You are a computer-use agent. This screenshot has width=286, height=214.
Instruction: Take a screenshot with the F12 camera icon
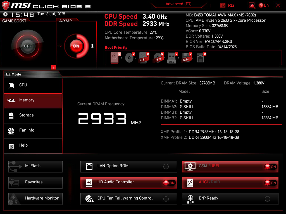coord(223,6)
